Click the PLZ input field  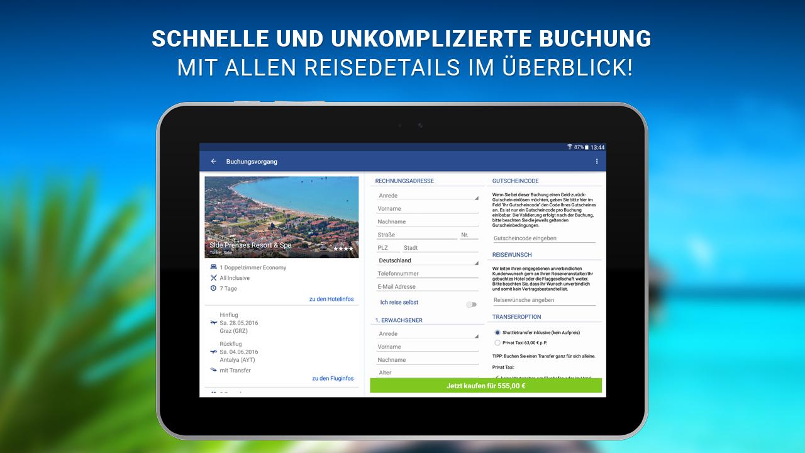tap(388, 248)
